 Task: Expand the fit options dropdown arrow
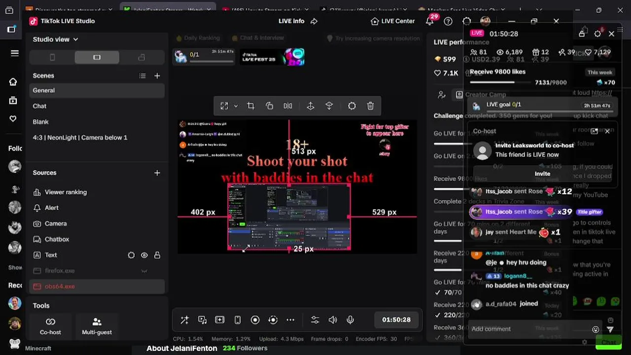(236, 106)
